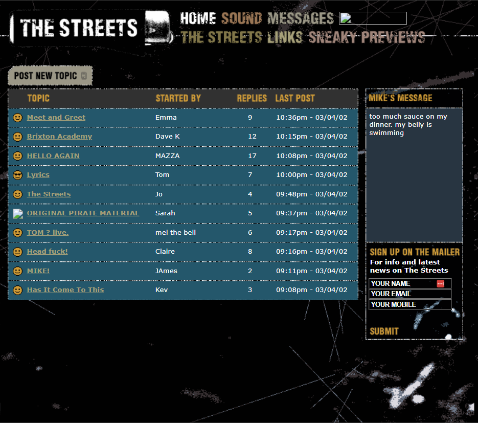Click starter name Dave K
This screenshot has height=423, width=478.
[168, 137]
